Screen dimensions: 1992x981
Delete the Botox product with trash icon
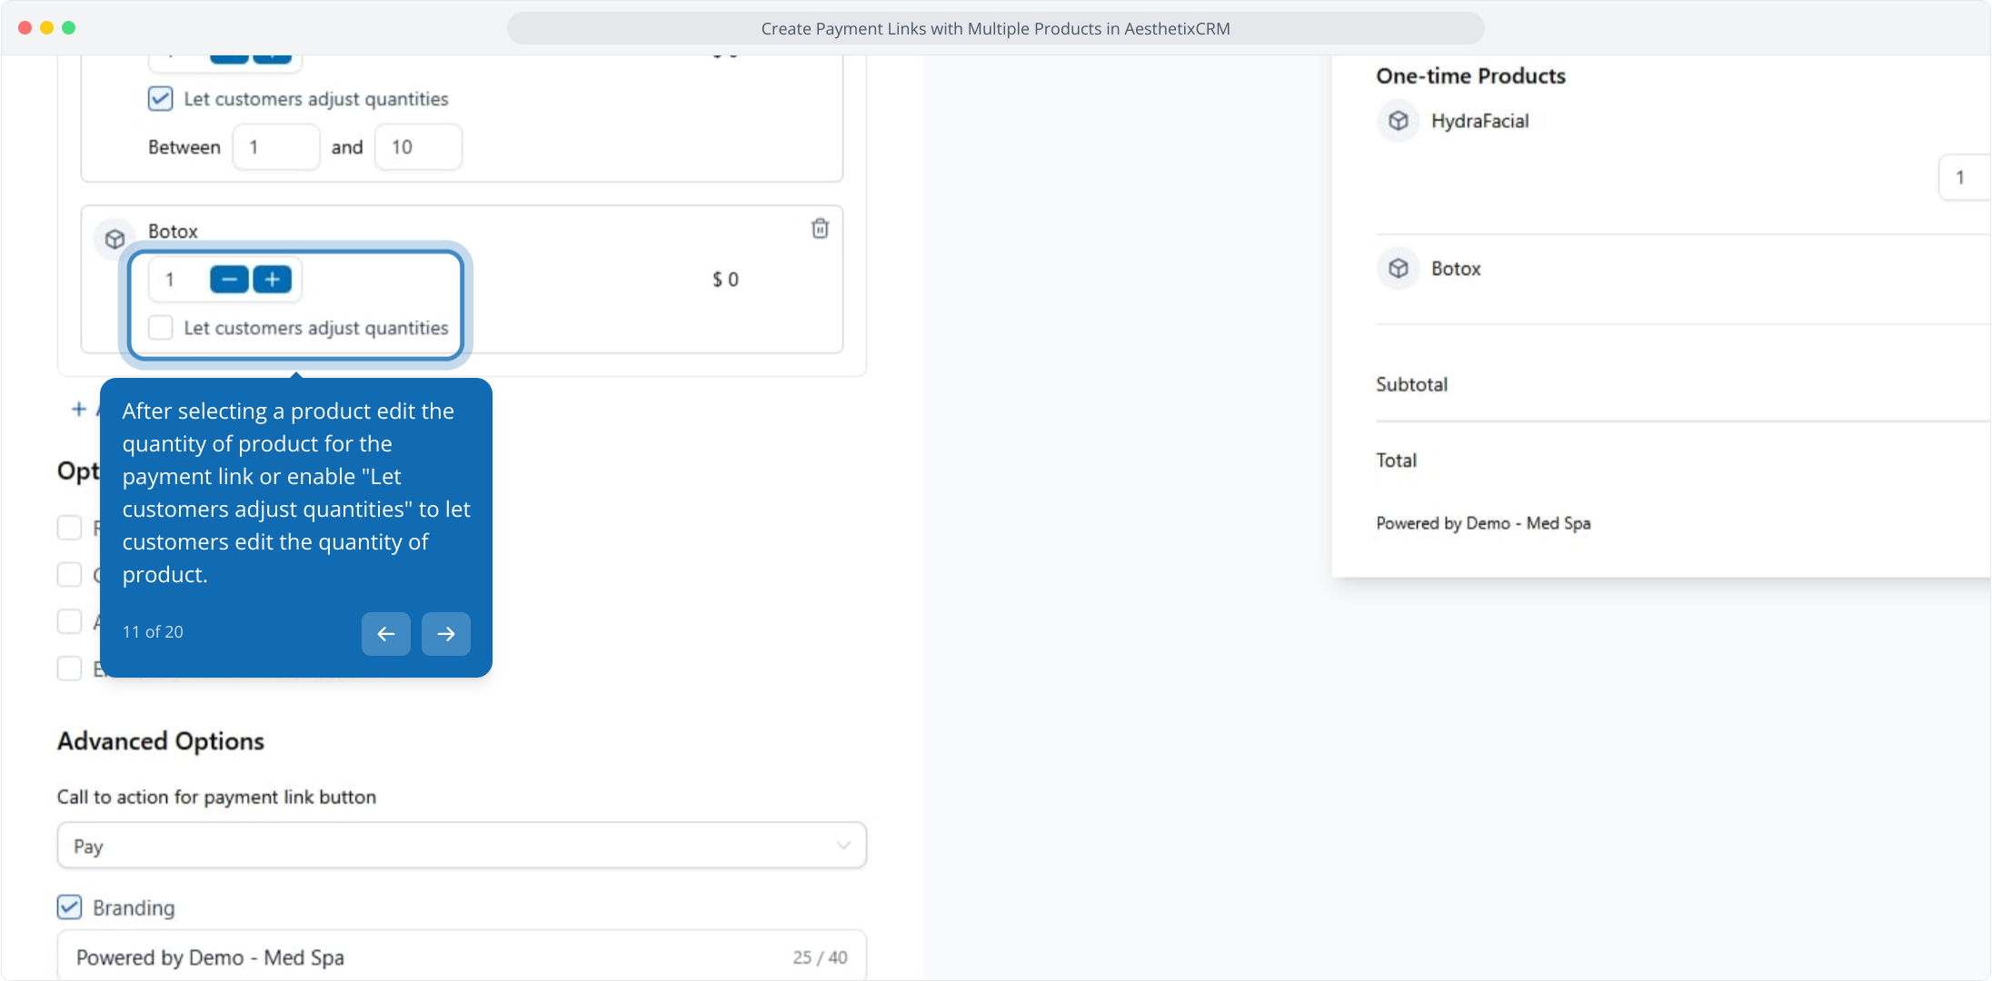pyautogui.click(x=820, y=229)
